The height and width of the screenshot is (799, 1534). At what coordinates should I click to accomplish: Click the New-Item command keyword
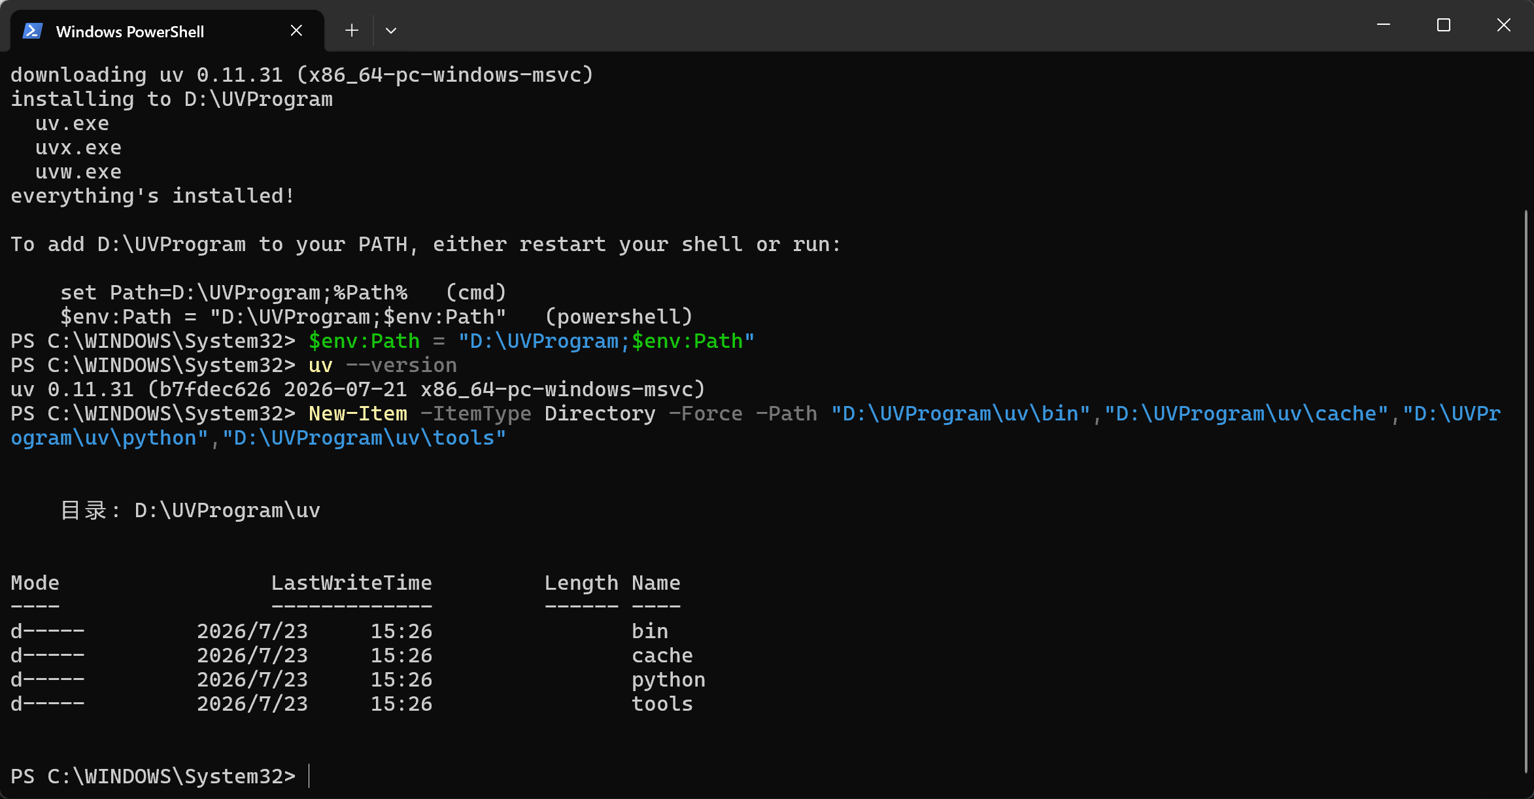[358, 414]
